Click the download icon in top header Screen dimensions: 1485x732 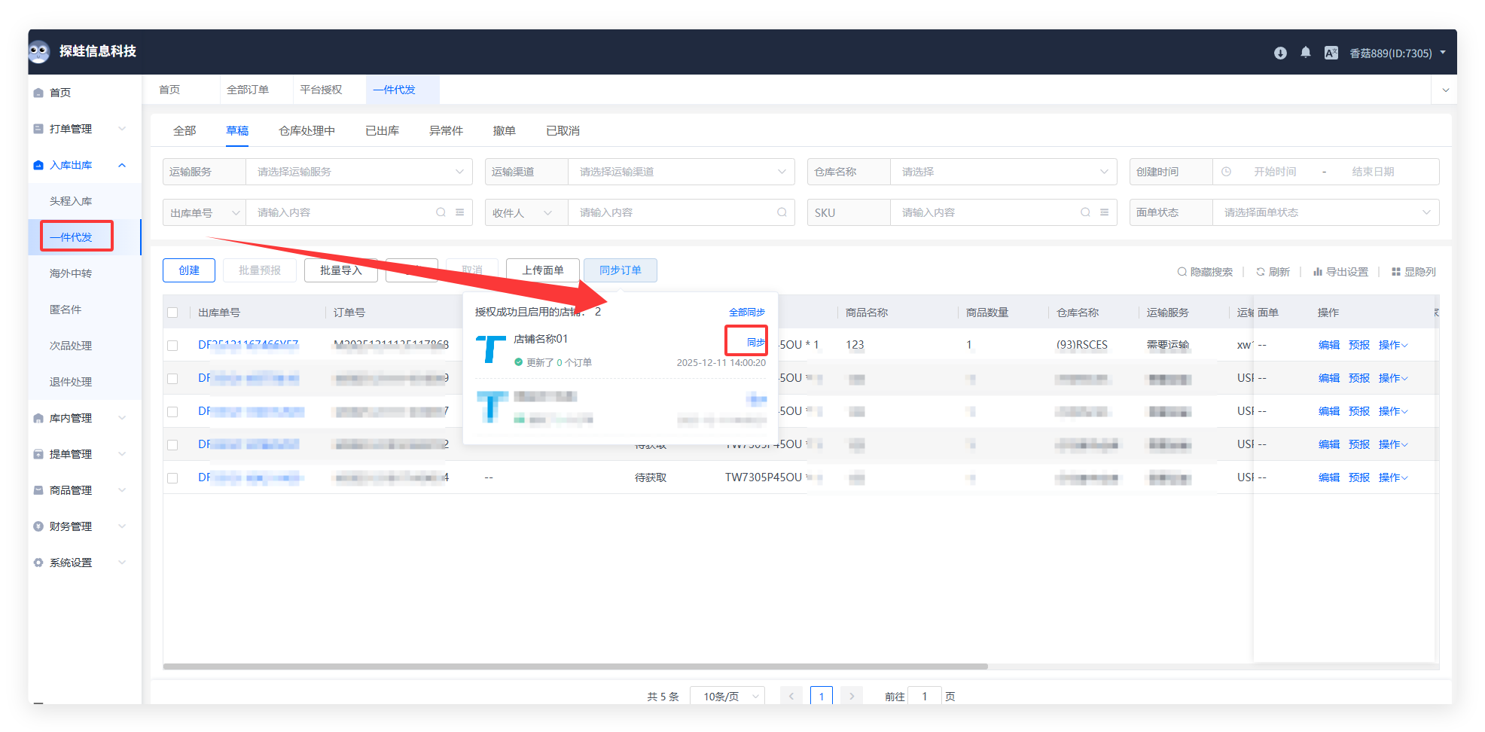1280,53
